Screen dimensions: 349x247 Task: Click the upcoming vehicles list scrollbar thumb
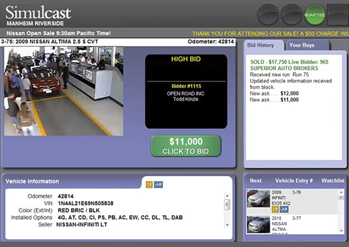coord(341,198)
